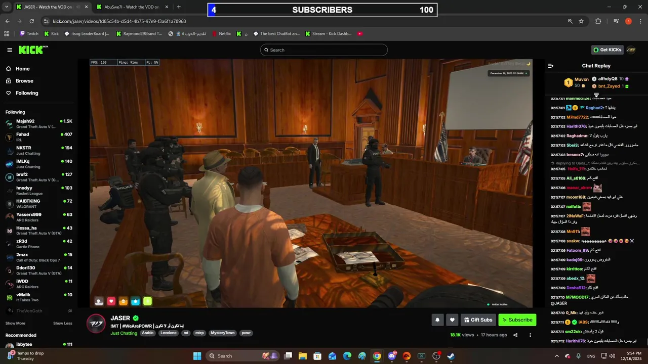648x364 pixels.
Task: Open NKSTR channel avatar
Action: (9, 151)
